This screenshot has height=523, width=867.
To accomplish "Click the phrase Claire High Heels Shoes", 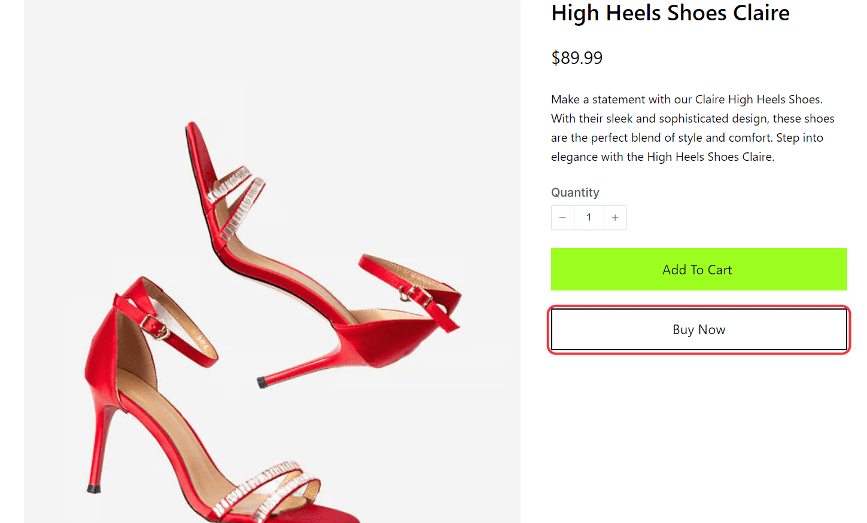I will point(758,99).
